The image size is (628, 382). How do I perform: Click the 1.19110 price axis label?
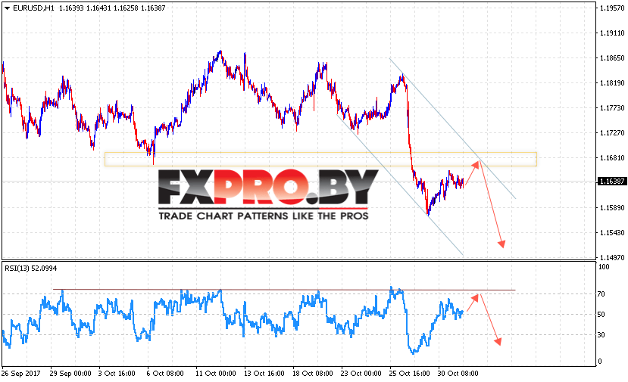pyautogui.click(x=612, y=33)
